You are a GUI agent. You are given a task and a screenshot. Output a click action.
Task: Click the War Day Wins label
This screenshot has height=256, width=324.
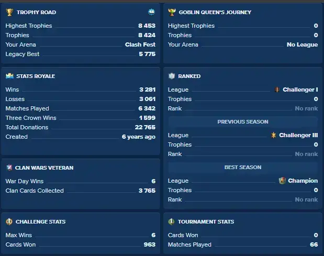25,181
